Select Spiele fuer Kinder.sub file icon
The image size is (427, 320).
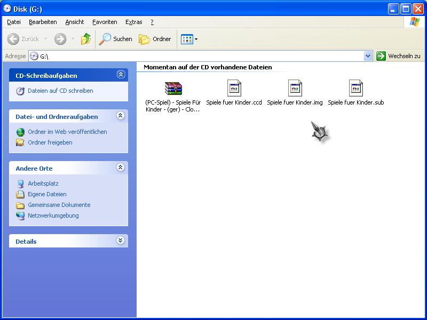[x=355, y=89]
